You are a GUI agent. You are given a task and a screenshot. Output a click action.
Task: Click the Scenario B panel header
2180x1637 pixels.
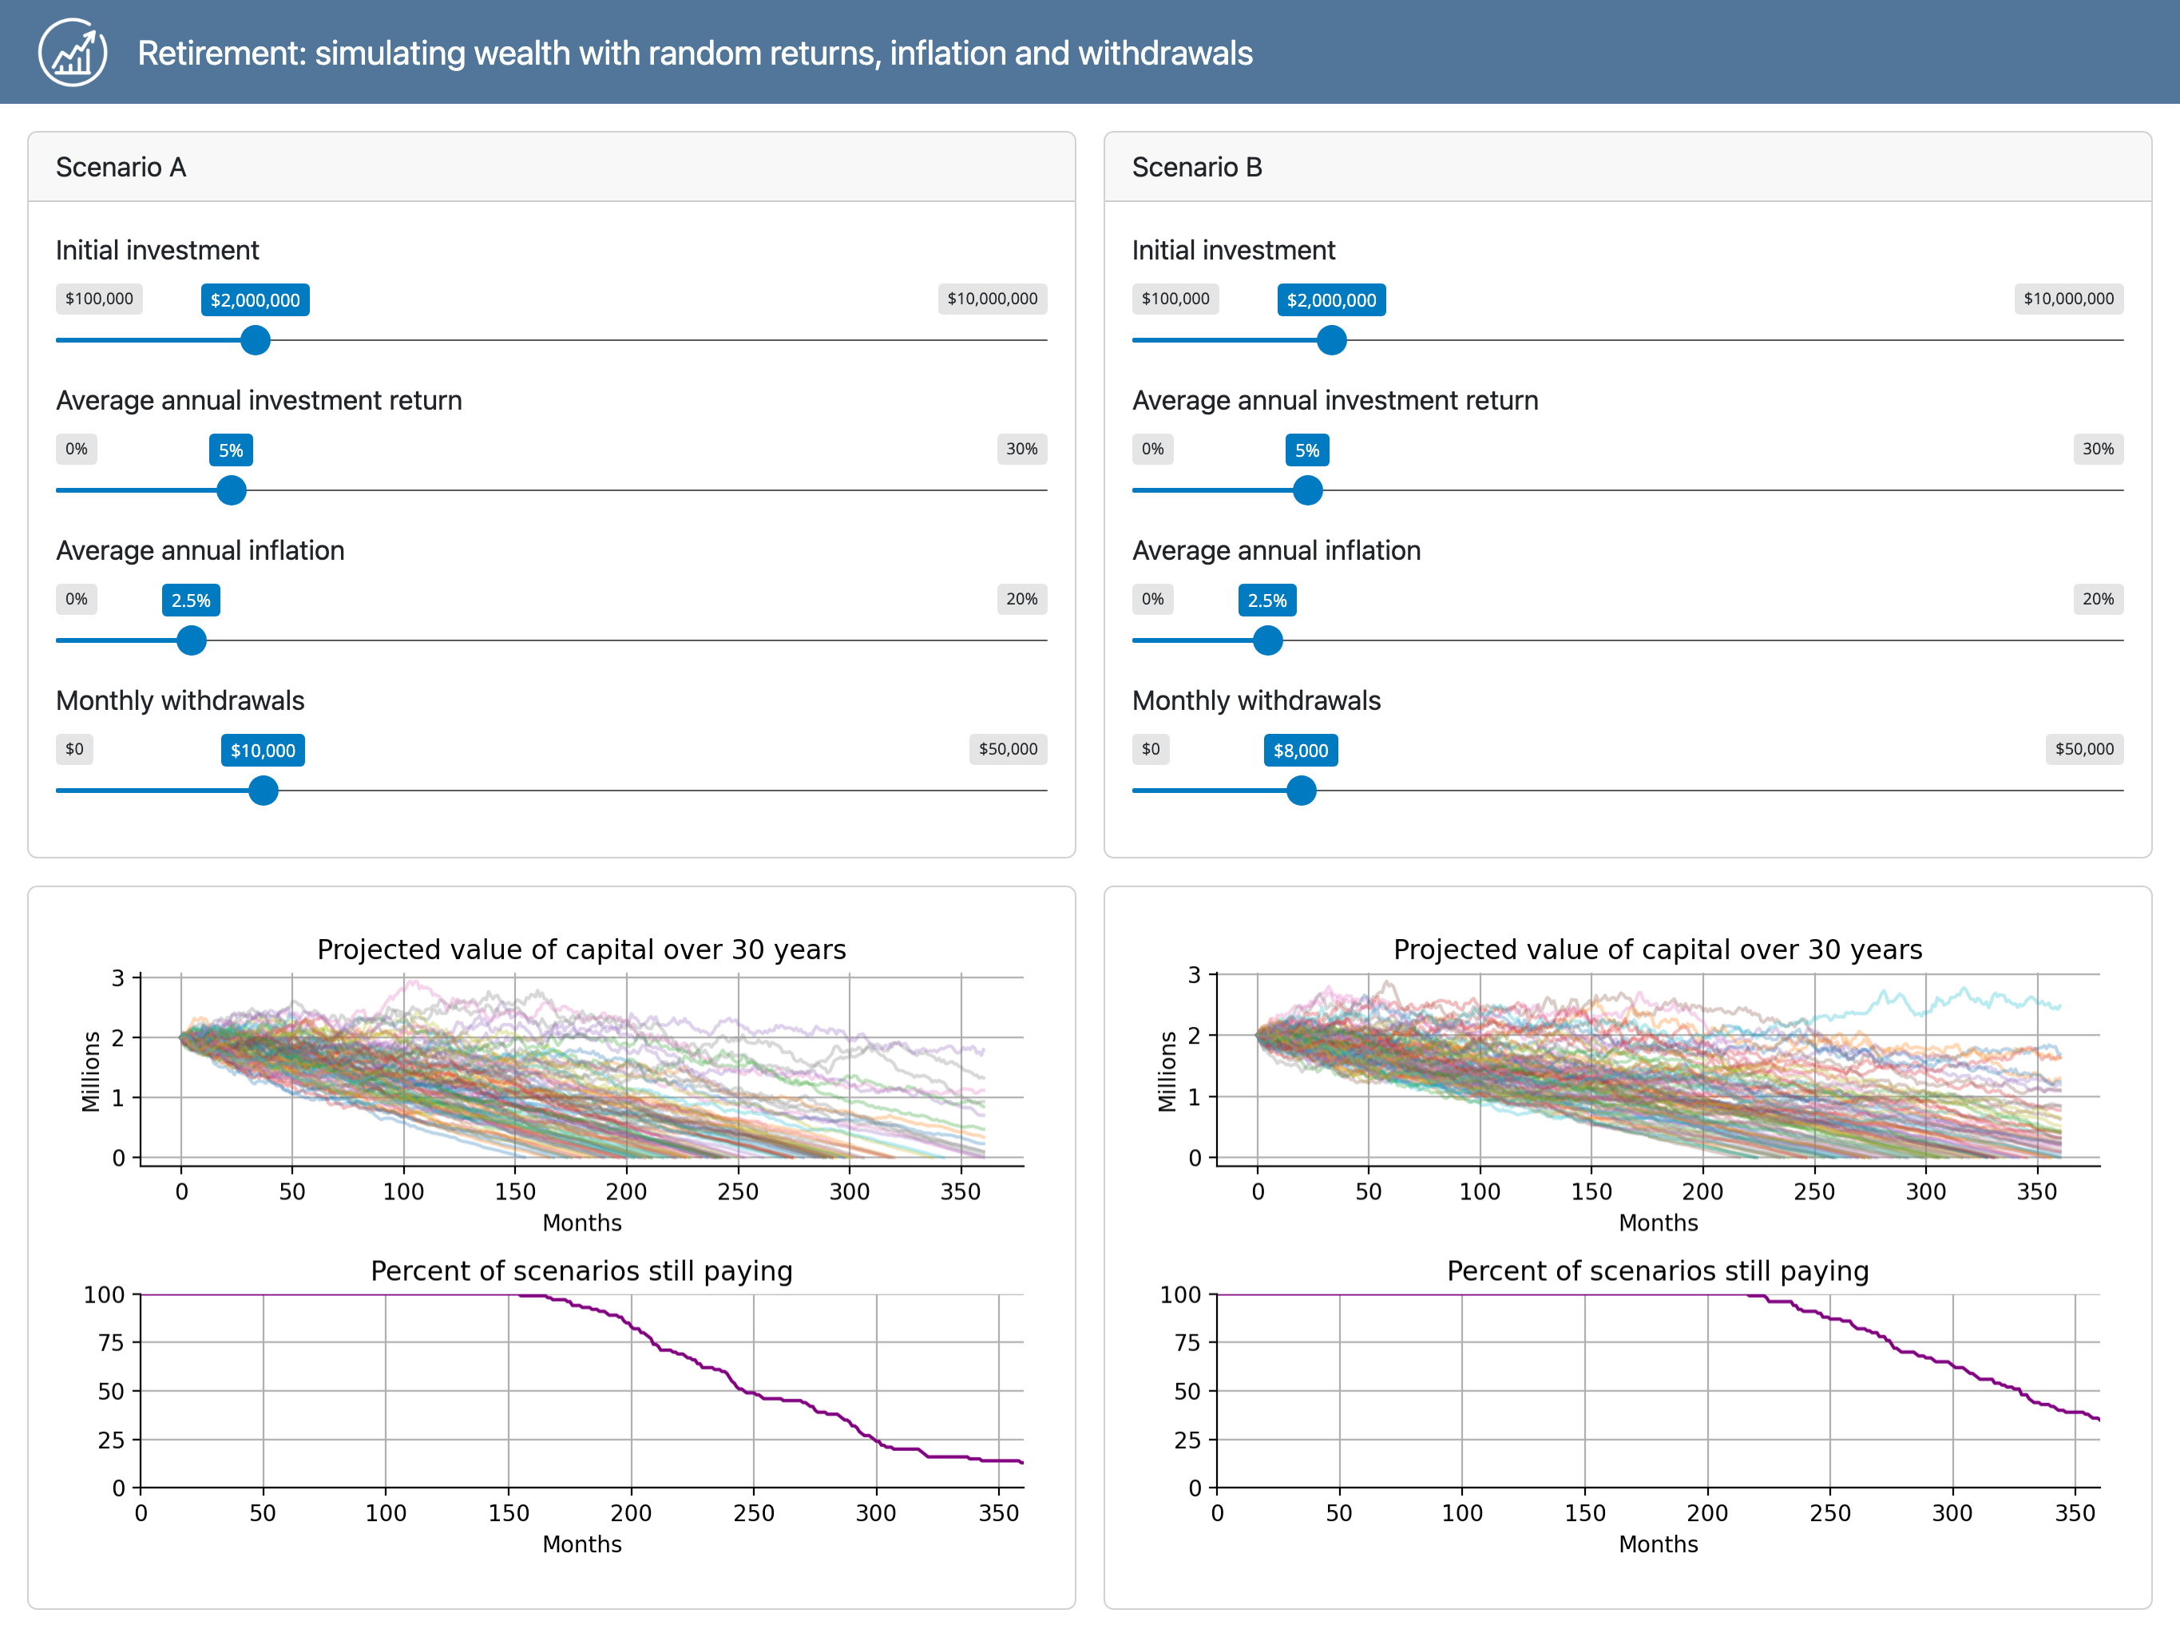click(1627, 168)
